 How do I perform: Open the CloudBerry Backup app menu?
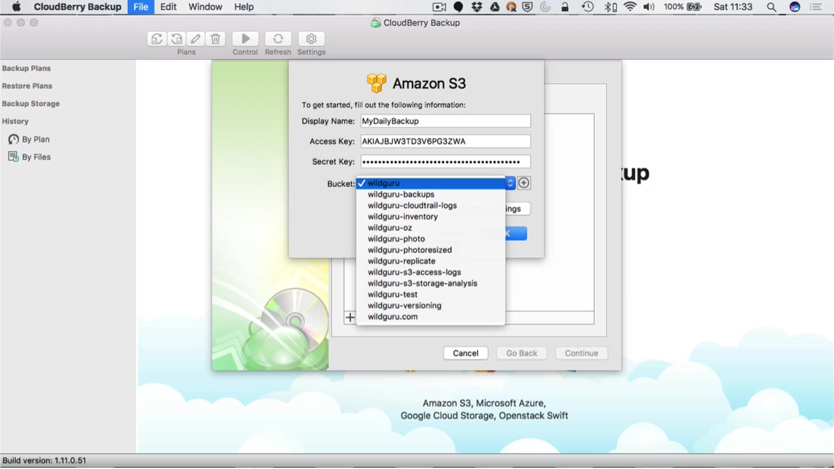click(78, 7)
